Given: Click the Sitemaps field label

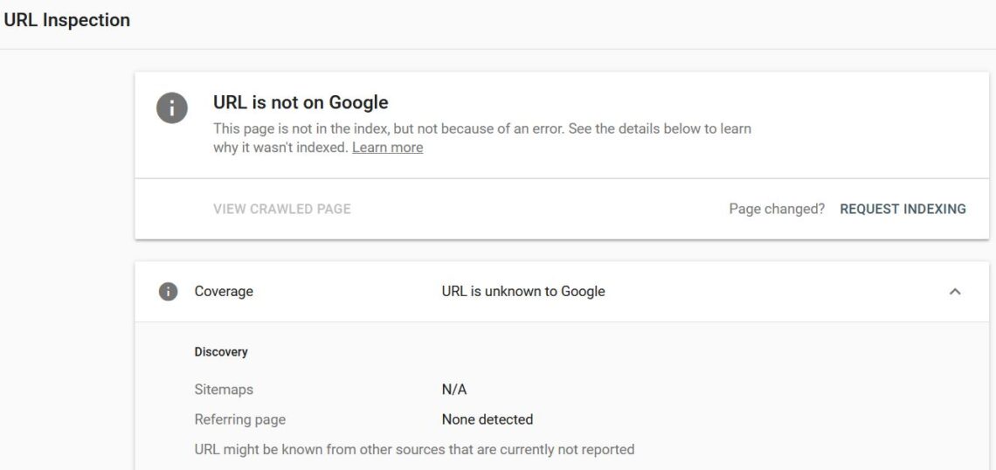Looking at the screenshot, I should [x=224, y=390].
